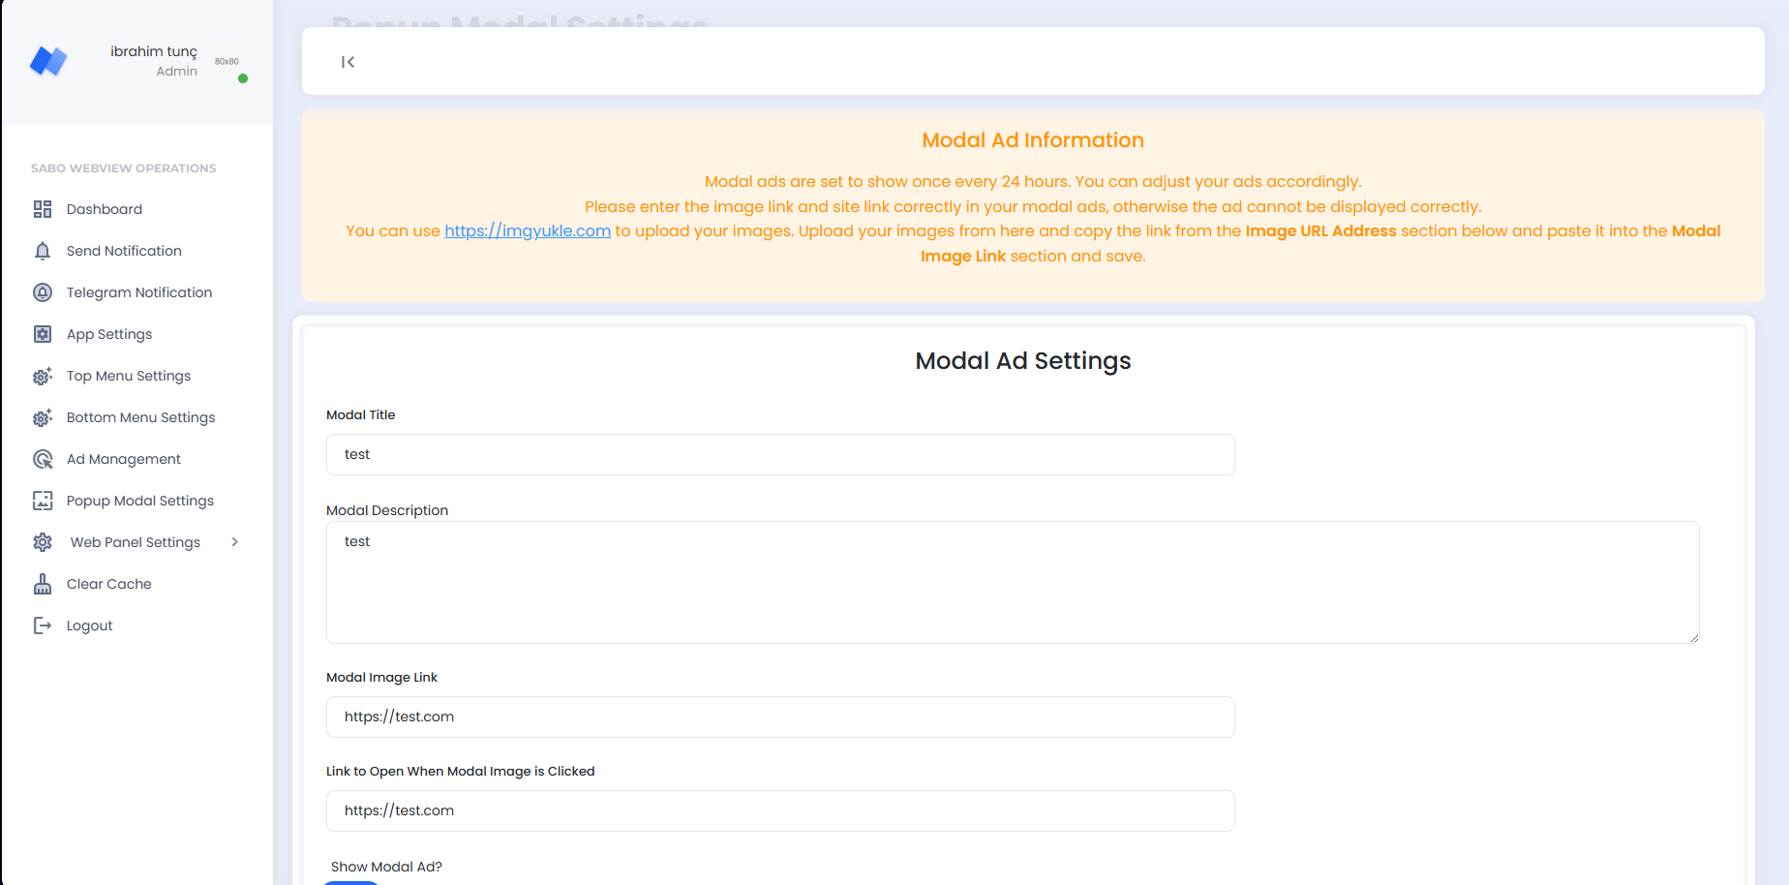This screenshot has height=885, width=1789.
Task: Toggle the Show Modal Ad switch
Action: (350, 882)
